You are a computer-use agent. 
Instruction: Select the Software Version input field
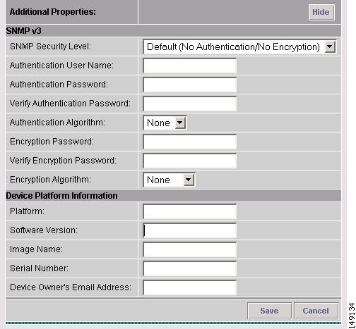tap(190, 230)
